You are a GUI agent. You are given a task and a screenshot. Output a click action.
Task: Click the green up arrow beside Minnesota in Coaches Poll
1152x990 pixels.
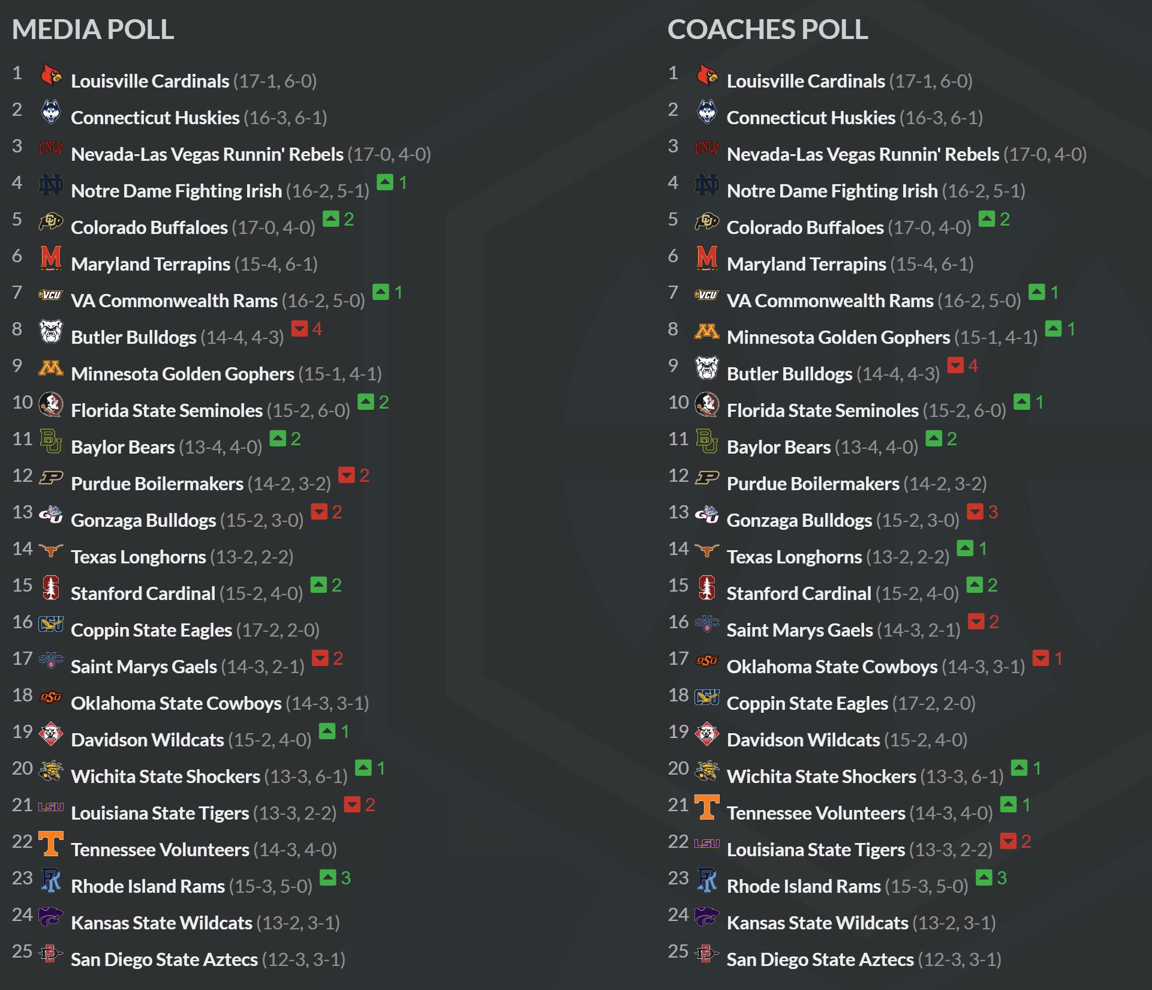tap(1053, 329)
